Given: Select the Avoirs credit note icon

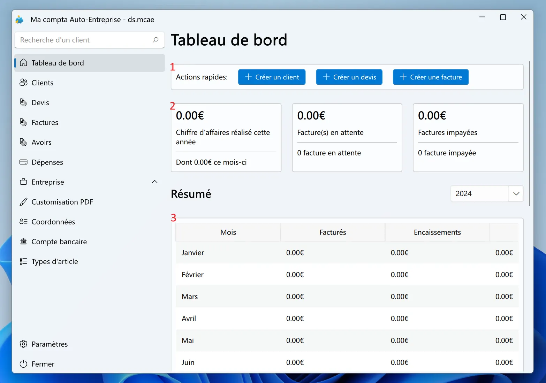Looking at the screenshot, I should click(x=23, y=142).
